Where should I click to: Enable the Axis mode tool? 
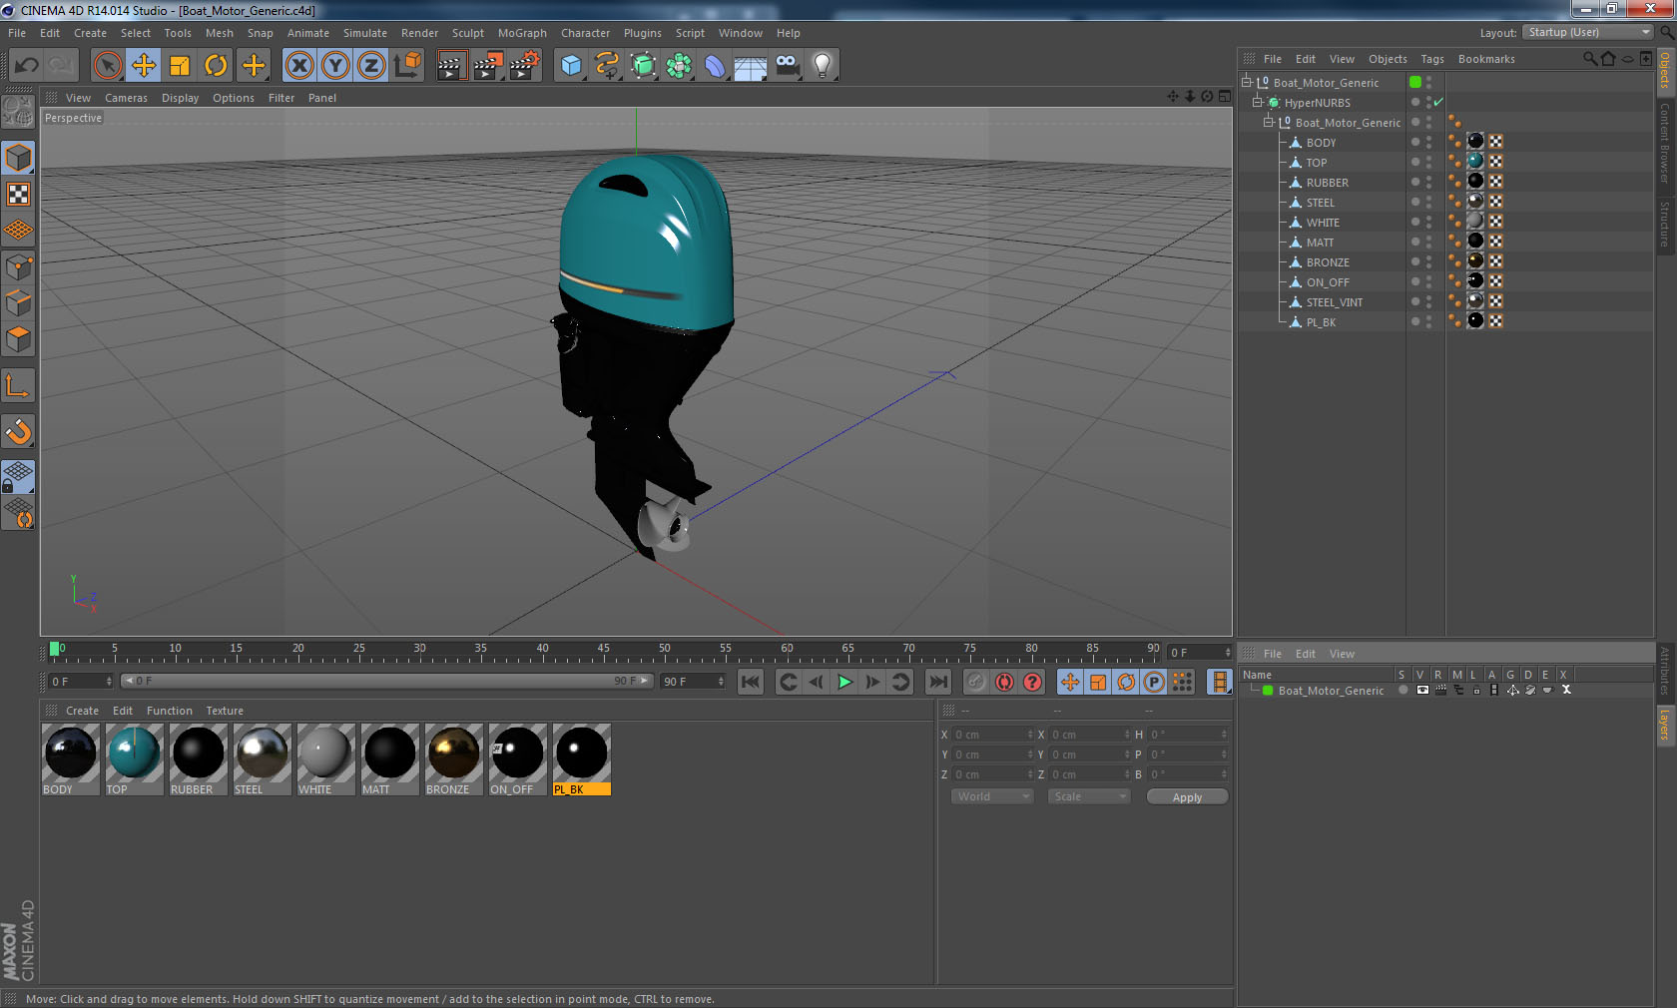(x=19, y=386)
